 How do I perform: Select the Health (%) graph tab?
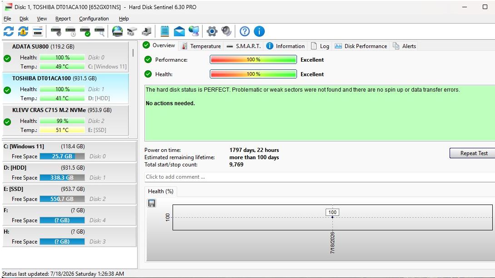click(x=161, y=191)
